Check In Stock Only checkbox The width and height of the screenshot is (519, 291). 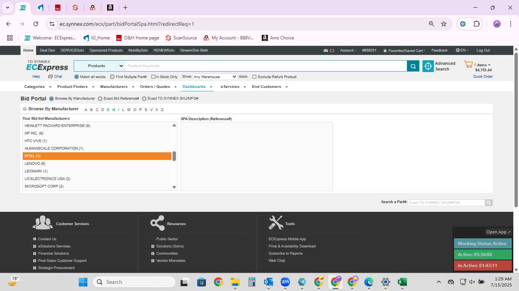tap(153, 77)
